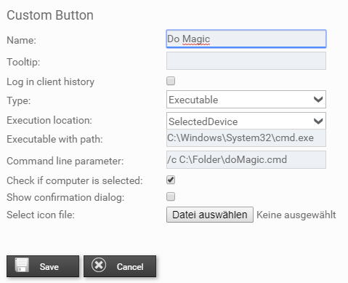Uncheck Check if computer is selected
Viewport: 348px width, 283px height.
171,180
